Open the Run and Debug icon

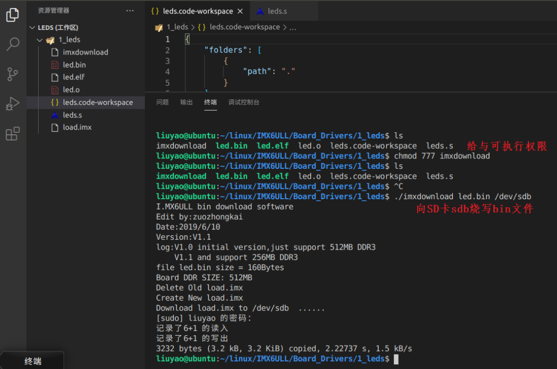pos(12,104)
